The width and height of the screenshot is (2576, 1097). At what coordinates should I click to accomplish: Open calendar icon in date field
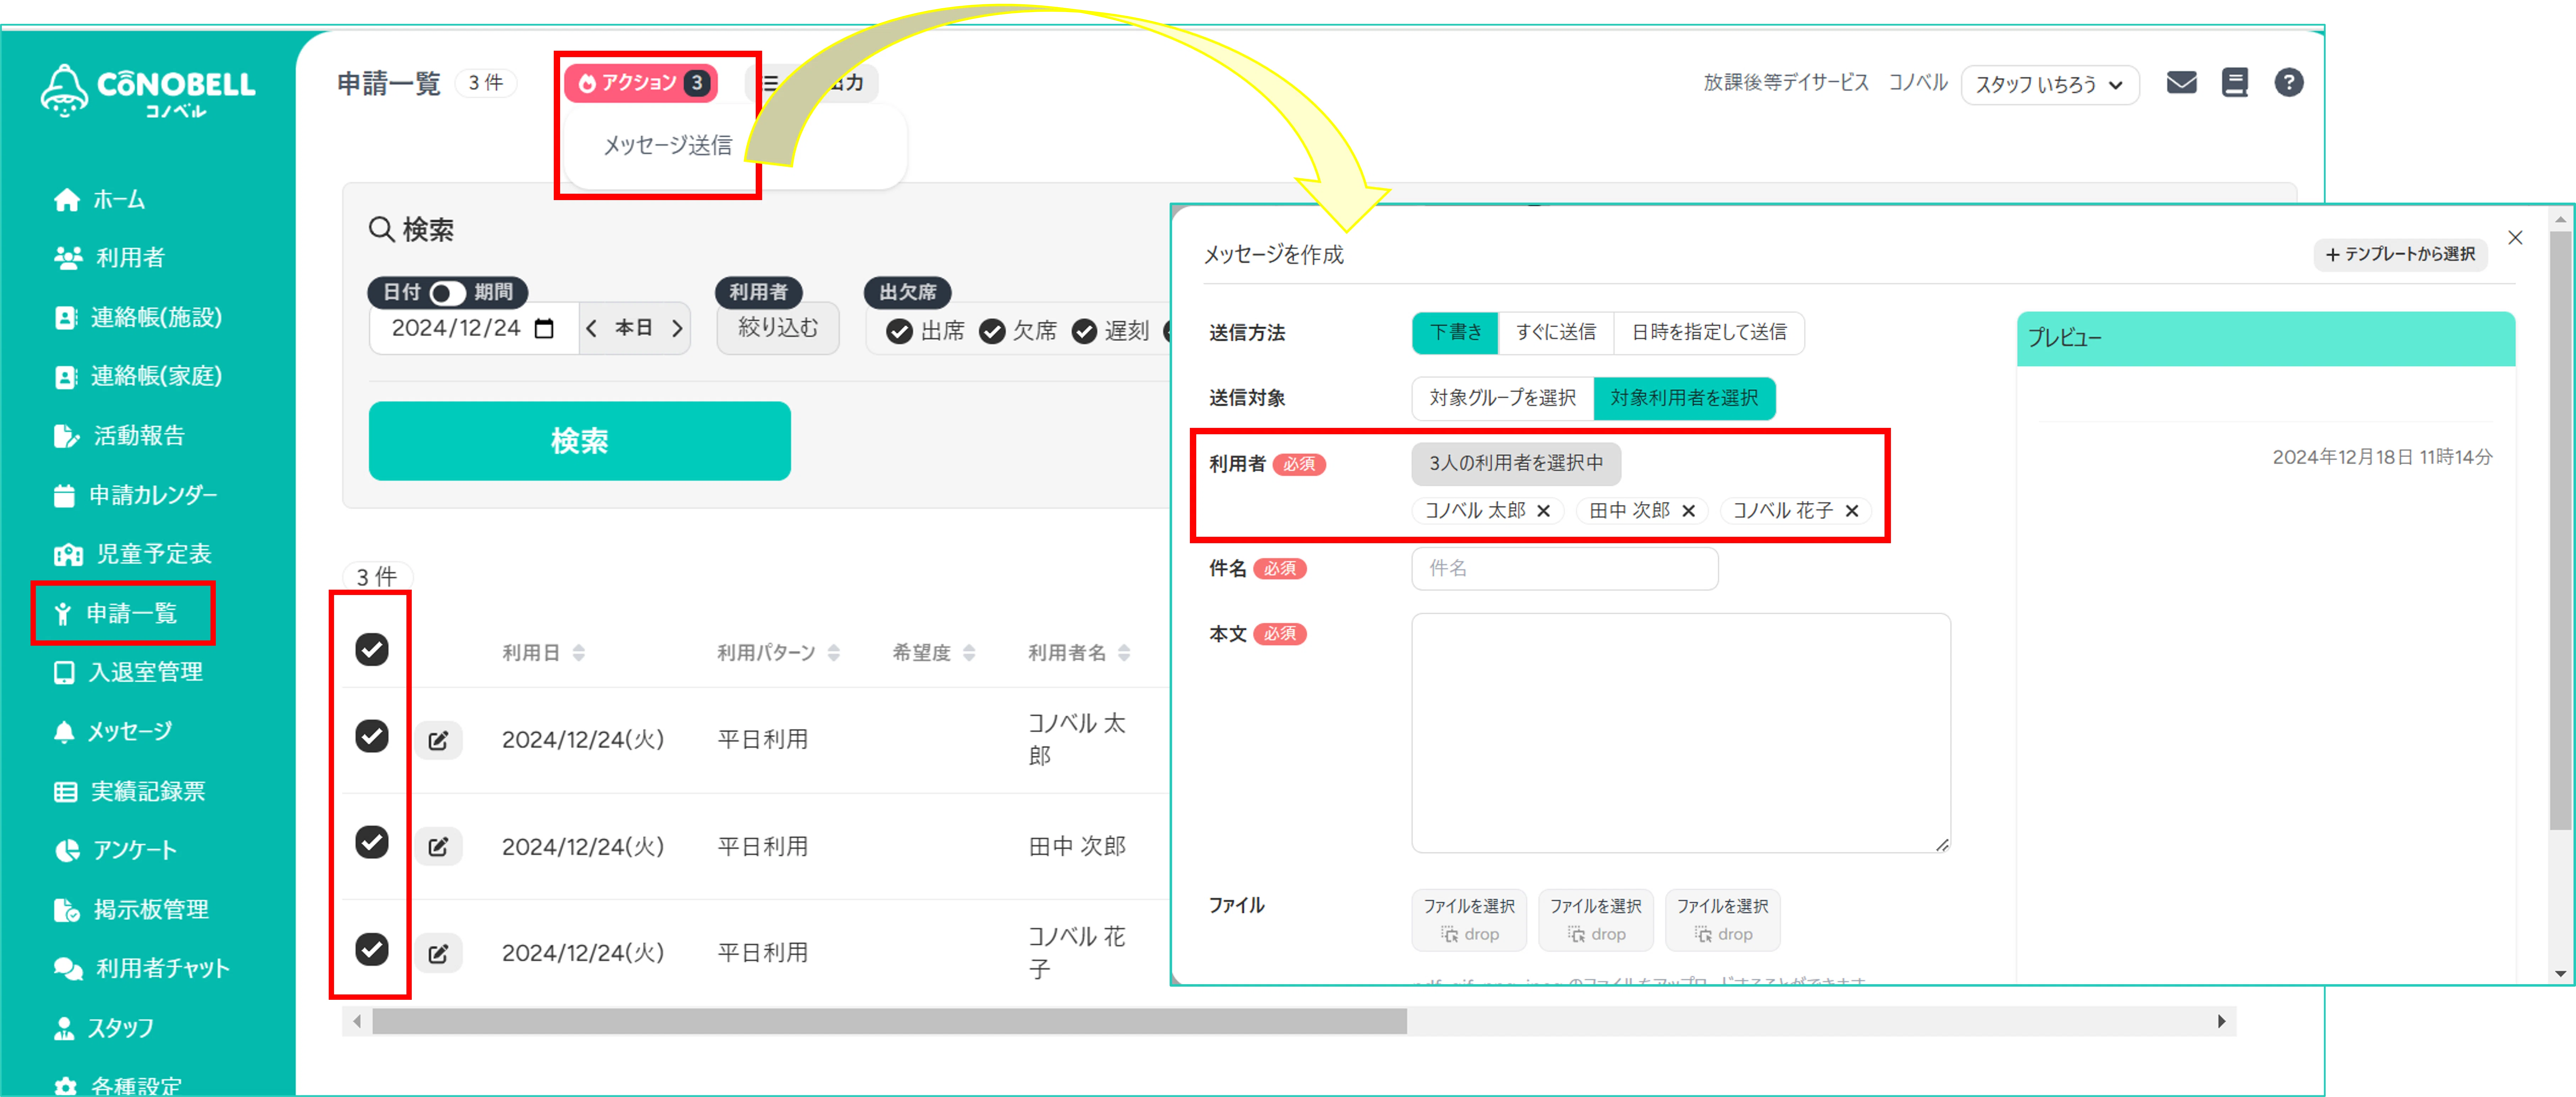point(544,329)
